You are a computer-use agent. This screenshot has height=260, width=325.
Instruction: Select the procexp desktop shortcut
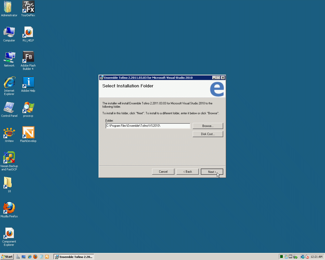click(28, 109)
